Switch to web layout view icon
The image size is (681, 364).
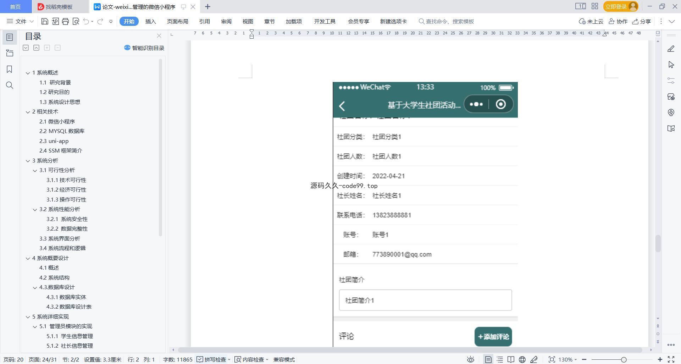[x=522, y=359]
